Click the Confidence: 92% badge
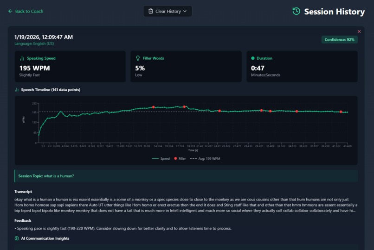Screen dimensions: 374x250 click(x=339, y=39)
